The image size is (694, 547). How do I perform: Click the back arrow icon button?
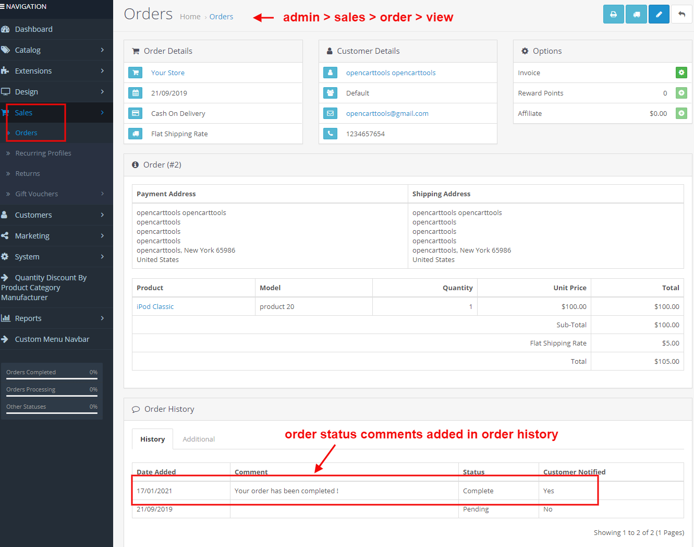click(x=681, y=14)
